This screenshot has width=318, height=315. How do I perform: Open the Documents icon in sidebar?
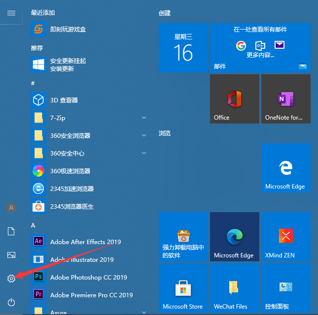click(11, 231)
